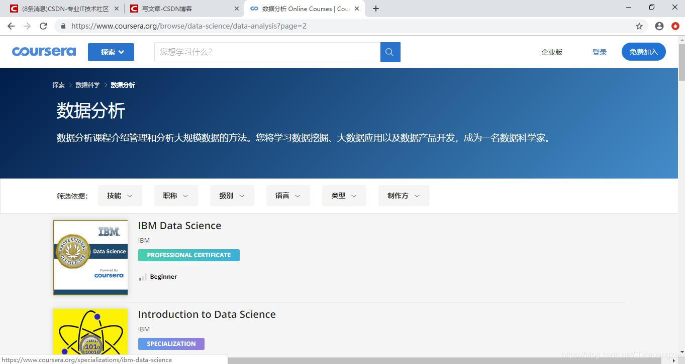Expand the 制作方 filter dropdown
Viewport: 685px width, 364px height.
click(x=404, y=196)
